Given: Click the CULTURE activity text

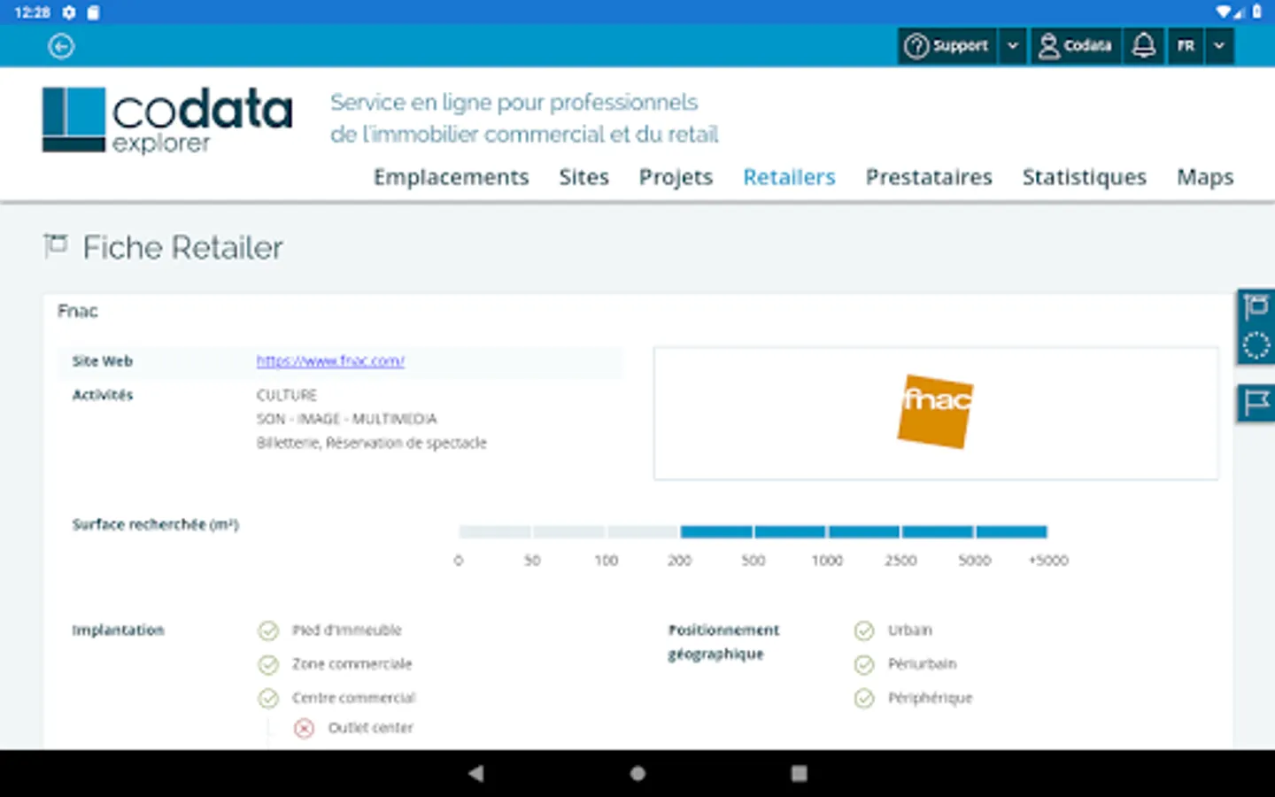Looking at the screenshot, I should pos(286,395).
